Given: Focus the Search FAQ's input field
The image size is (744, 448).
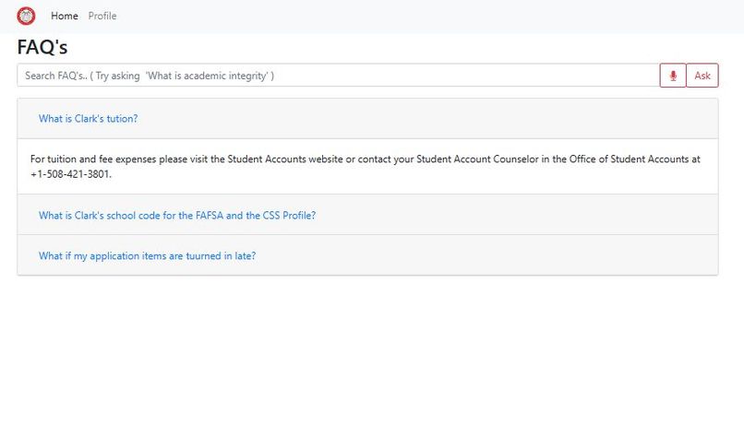Looking at the screenshot, I should [x=339, y=76].
